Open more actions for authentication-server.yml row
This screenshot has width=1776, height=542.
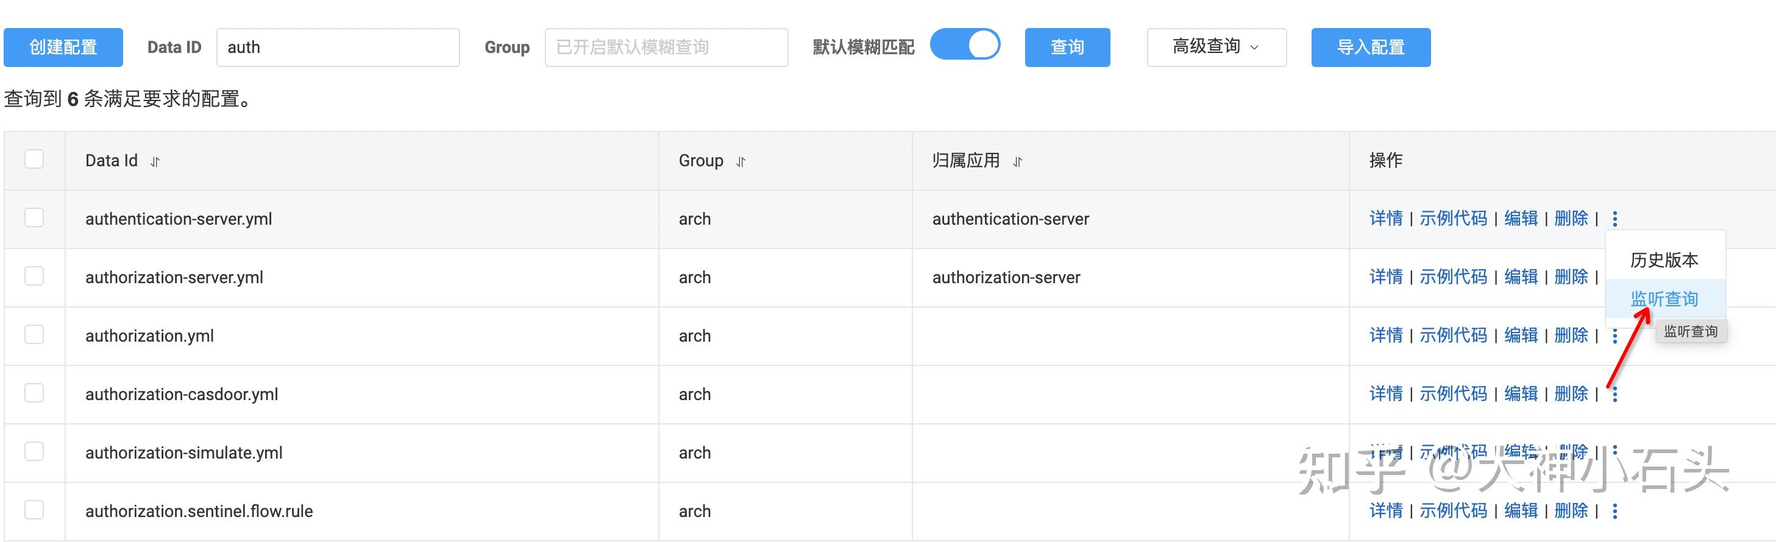[x=1614, y=219]
